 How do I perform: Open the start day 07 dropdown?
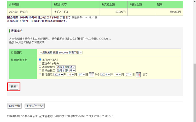click(82, 75)
